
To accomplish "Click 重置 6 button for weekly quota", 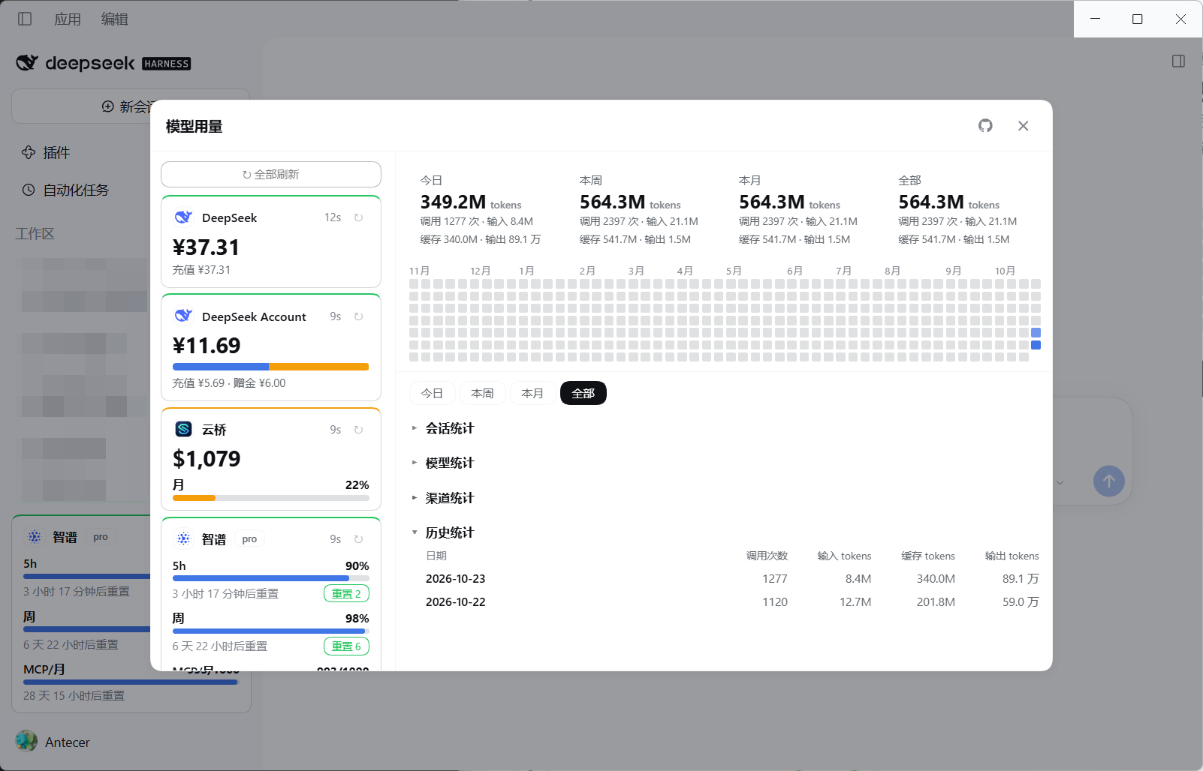I will pyautogui.click(x=346, y=646).
